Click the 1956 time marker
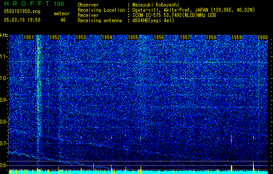The height and width of the screenshot is (174, 273). 159,37
